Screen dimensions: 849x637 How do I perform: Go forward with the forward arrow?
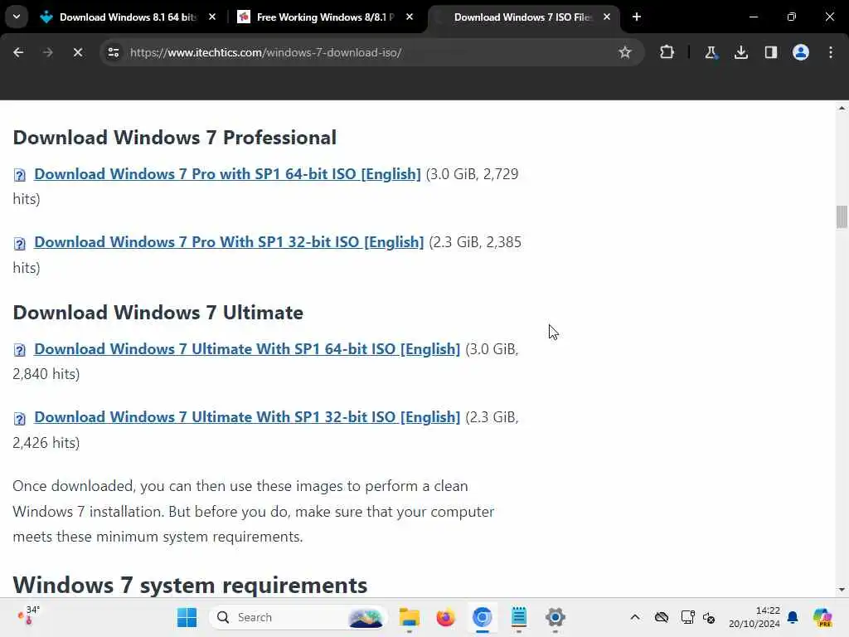click(x=47, y=52)
